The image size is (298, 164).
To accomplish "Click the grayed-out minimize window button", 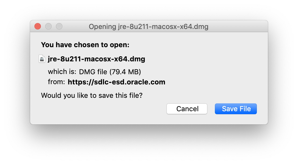I will coord(48,26).
